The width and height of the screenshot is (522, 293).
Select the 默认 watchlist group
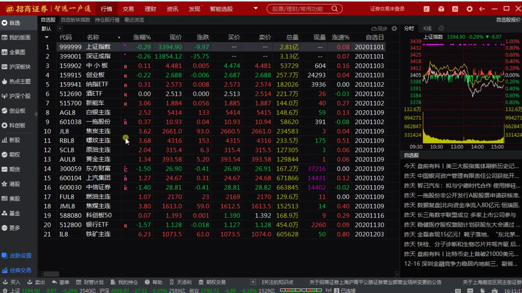[x=46, y=28]
